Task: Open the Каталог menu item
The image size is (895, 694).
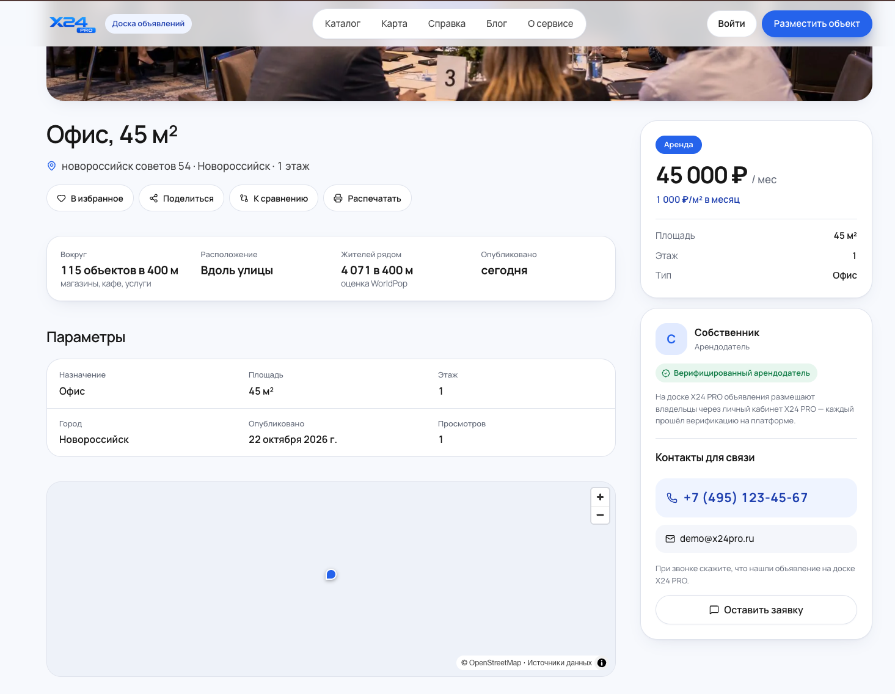Action: click(x=343, y=24)
